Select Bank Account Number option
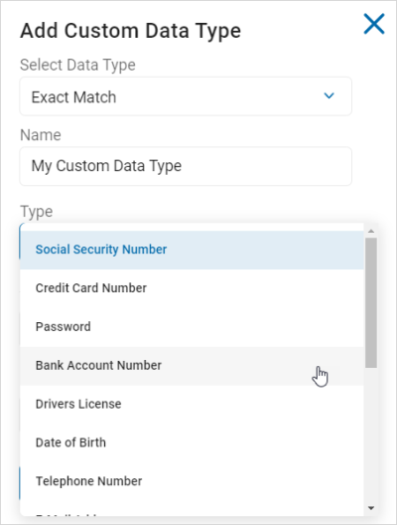Screen dimensions: 397x525 click(x=192, y=366)
